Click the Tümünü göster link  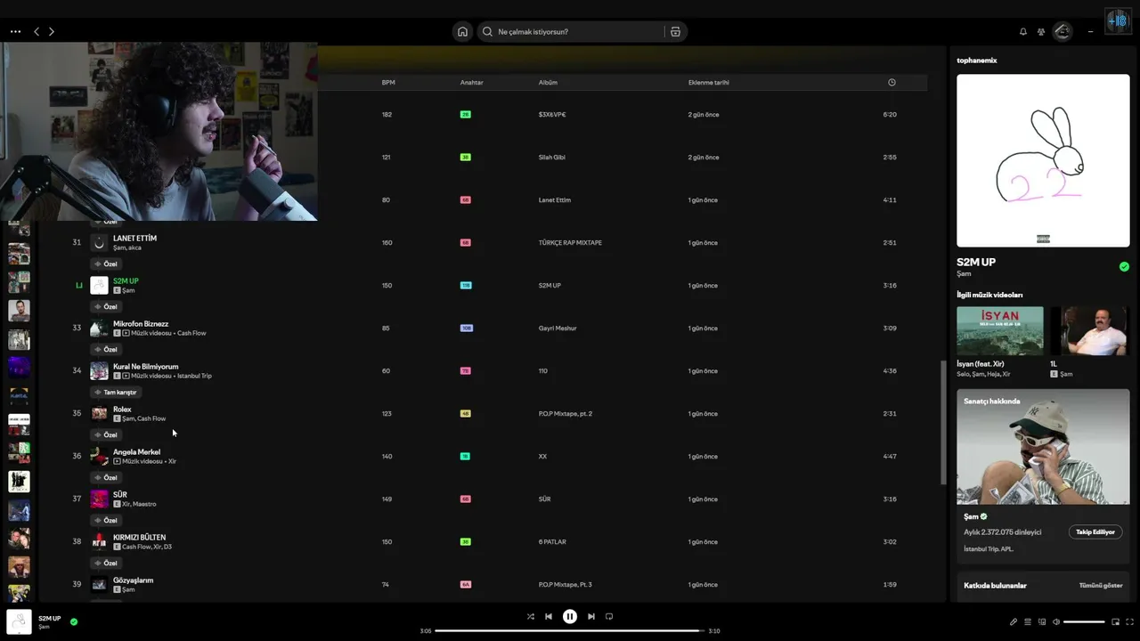[1101, 585]
